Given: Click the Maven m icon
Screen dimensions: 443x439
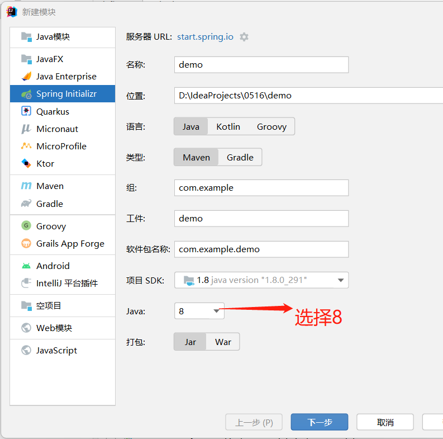Looking at the screenshot, I should (x=26, y=186).
